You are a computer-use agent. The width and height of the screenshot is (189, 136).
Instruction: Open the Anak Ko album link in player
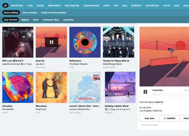[159, 102]
